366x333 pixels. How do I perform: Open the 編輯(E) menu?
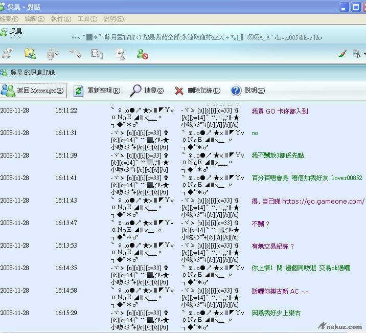(34, 19)
